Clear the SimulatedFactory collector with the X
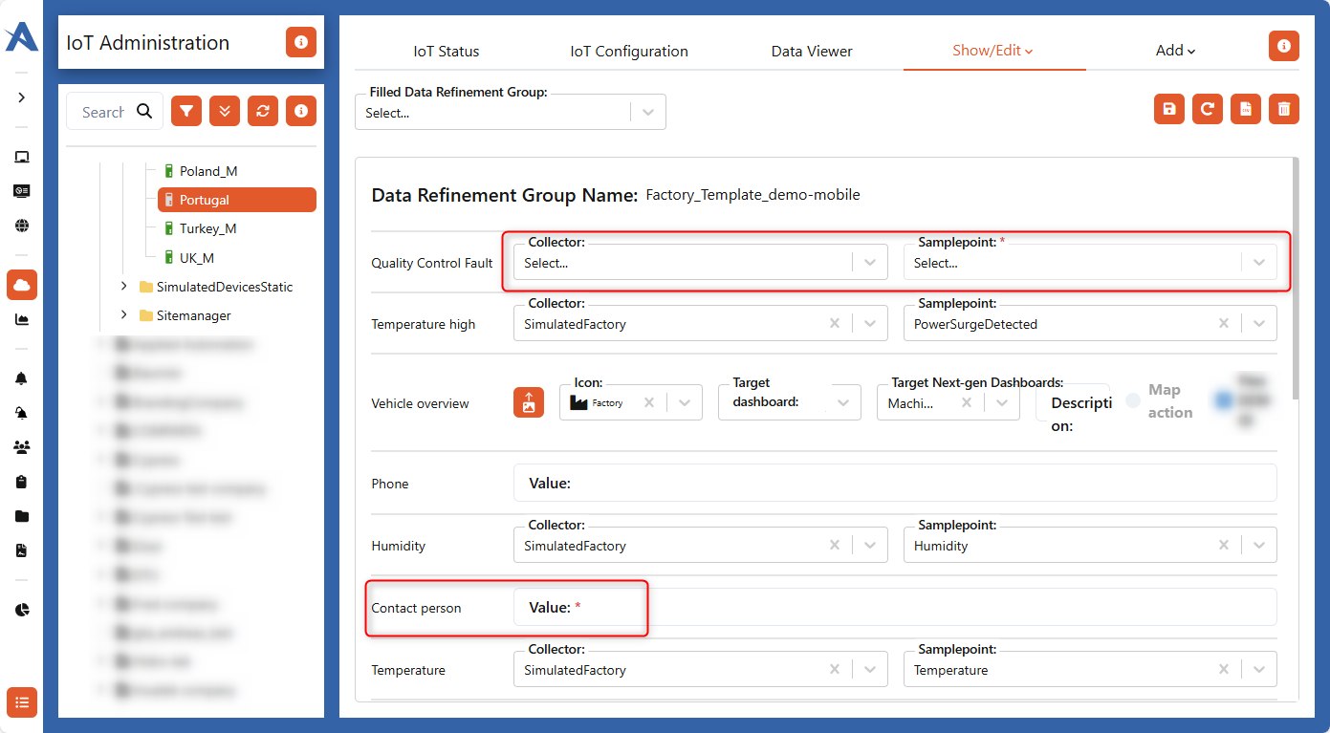Image resolution: width=1330 pixels, height=733 pixels. click(834, 323)
